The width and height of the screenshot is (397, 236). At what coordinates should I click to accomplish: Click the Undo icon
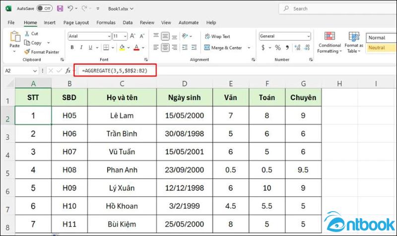coord(70,8)
